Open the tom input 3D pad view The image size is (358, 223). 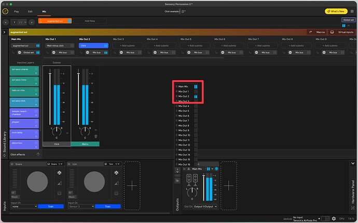116,173
